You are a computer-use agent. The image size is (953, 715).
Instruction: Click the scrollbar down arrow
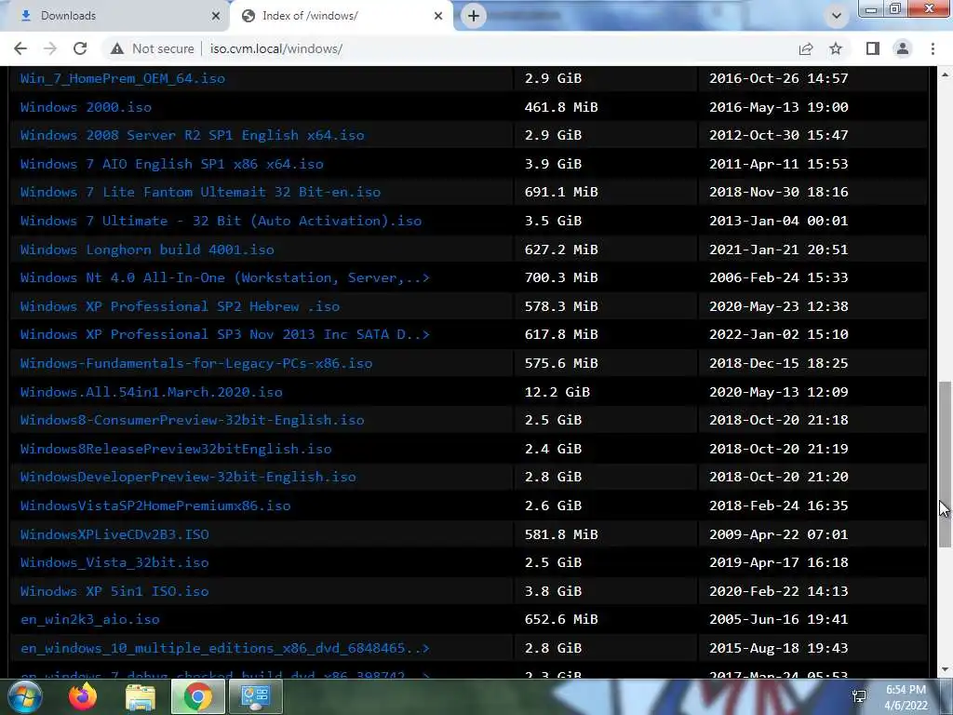[x=946, y=670]
